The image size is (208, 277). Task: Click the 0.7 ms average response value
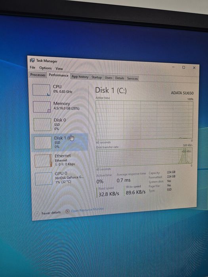coord(124,180)
